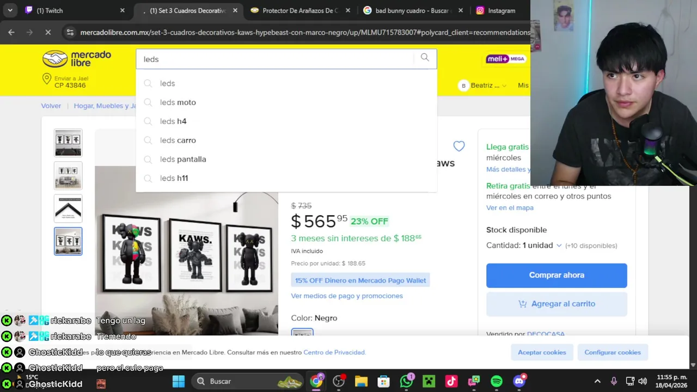This screenshot has height=392, width=697.
Task: Open the Cantidad 1 unidad dropdown
Action: coord(524,246)
